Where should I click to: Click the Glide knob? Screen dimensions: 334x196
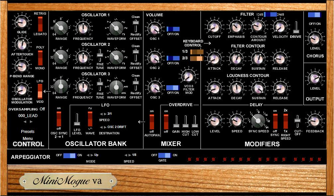coord(22,23)
